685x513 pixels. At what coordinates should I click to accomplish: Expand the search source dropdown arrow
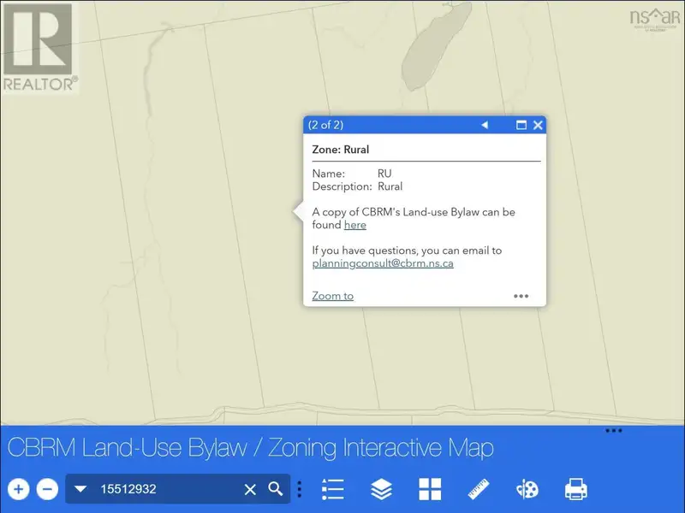pos(80,489)
